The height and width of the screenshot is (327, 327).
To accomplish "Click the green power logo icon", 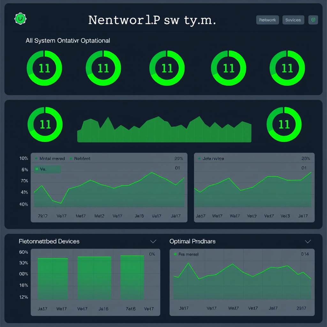I will (20, 19).
